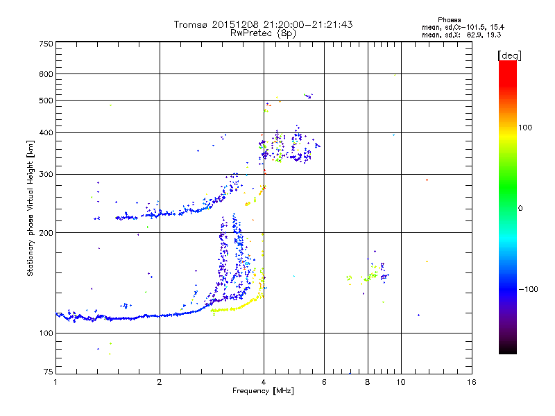Click the 'Frequency [MHz]' axis title

click(x=263, y=391)
